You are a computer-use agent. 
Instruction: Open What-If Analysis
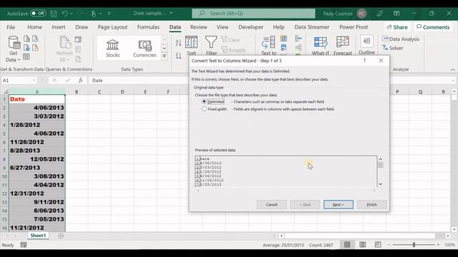[x=320, y=46]
